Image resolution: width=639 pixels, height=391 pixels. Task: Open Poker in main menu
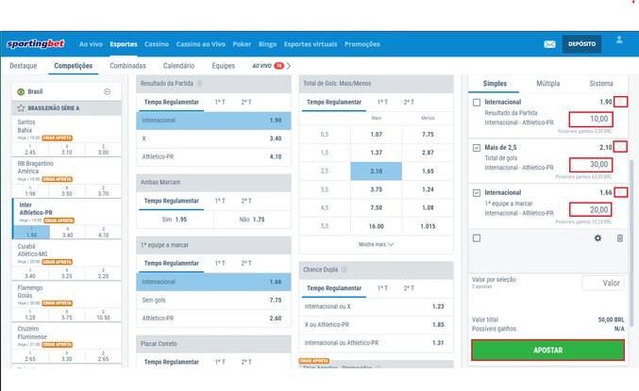(x=242, y=44)
